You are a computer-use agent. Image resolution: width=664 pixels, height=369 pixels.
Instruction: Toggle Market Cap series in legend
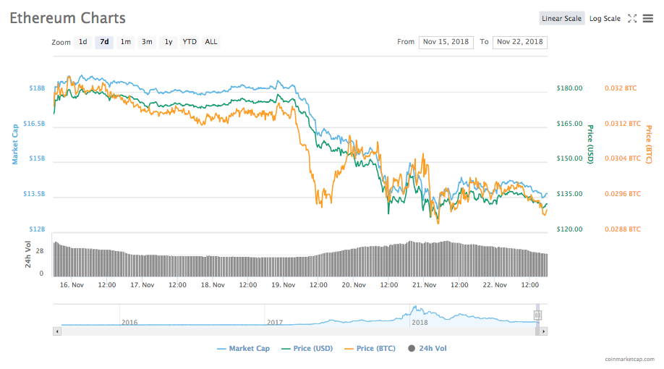(243, 348)
